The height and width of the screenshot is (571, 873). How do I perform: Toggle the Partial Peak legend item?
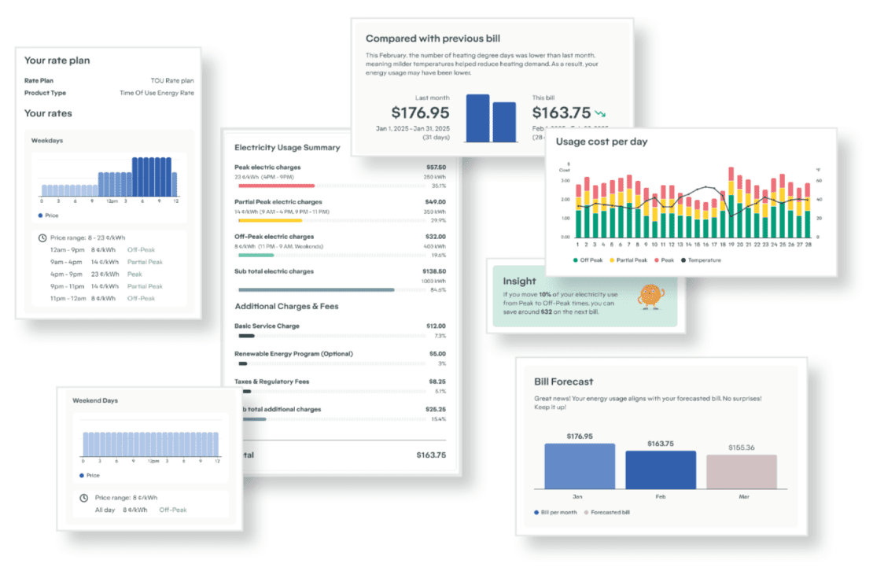628,260
